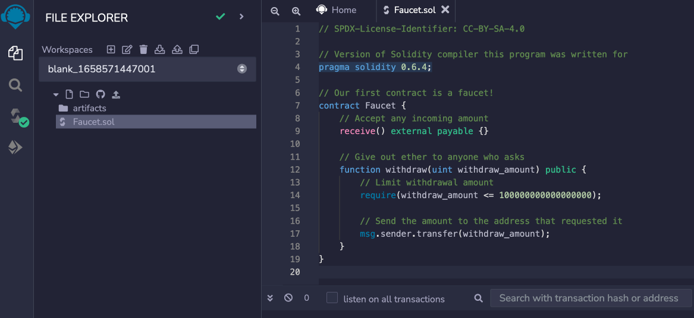This screenshot has width=694, height=318.
Task: Collapse the workspace root tree arrow
Action: tap(56, 94)
